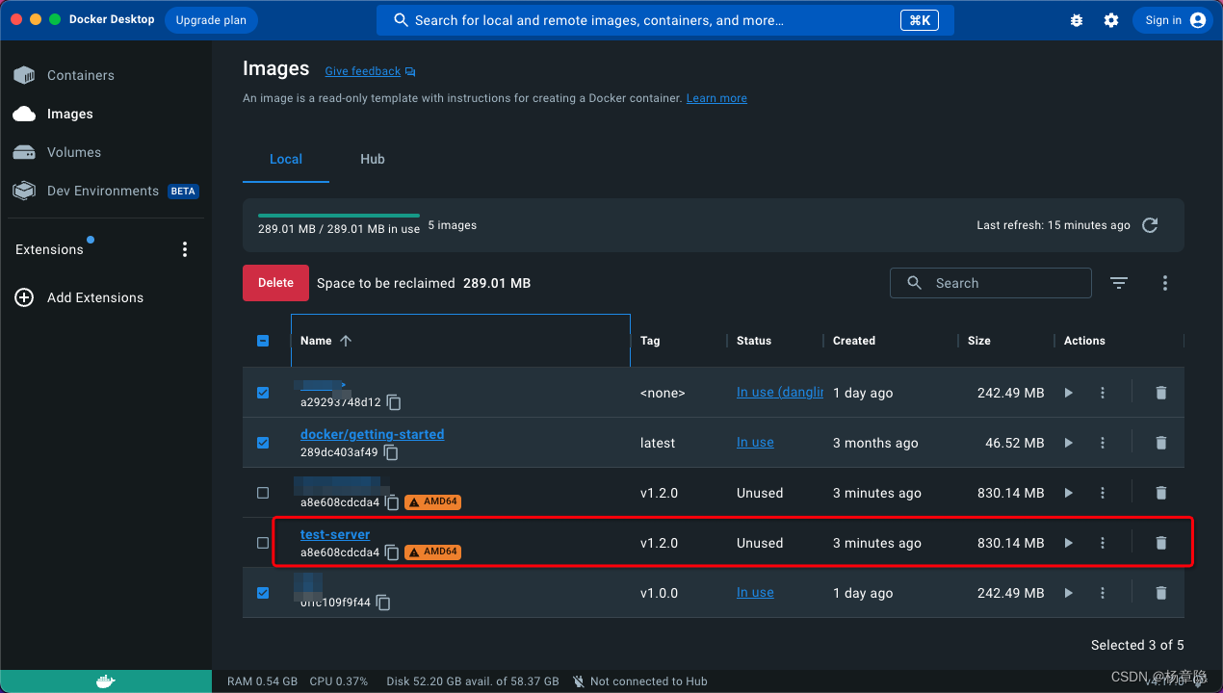Click Add Extensions plus entry
The width and height of the screenshot is (1223, 693).
79,297
